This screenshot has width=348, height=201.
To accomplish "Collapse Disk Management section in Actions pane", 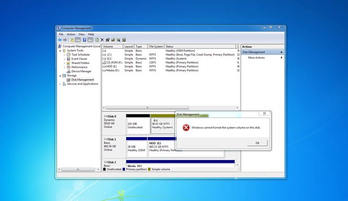I will click(281, 52).
